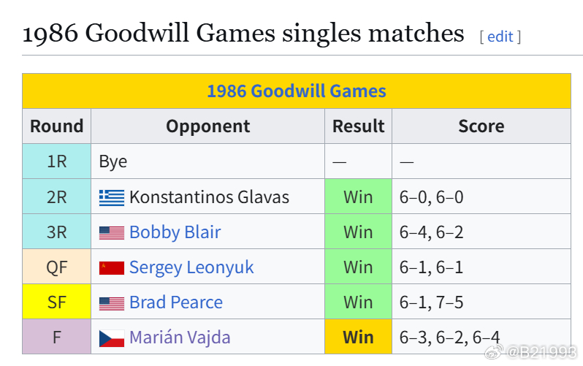This screenshot has height=366, width=583.
Task: Open Brad Pearce's page
Action: coord(176,302)
